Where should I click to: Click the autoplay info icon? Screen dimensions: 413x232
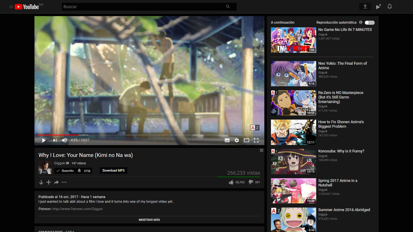[361, 23]
